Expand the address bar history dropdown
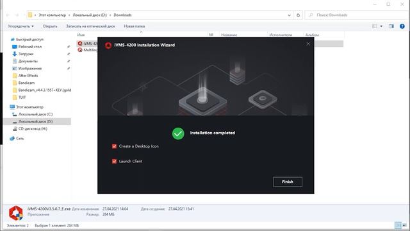410x231 pixels. coord(289,15)
